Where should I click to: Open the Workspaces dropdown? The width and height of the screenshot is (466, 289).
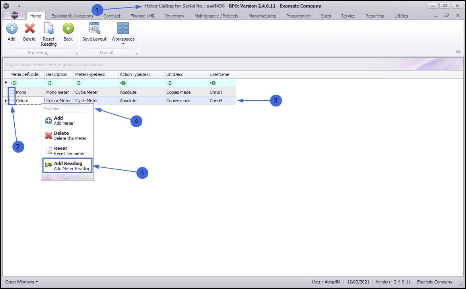point(123,33)
